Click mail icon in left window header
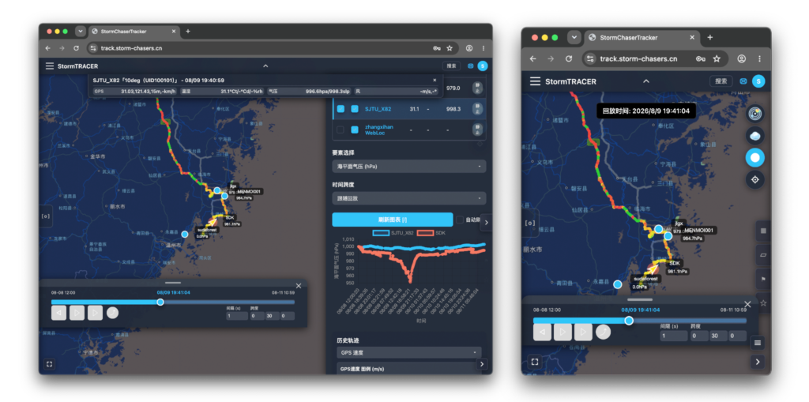Screen dimensions: 809x402 (470, 66)
